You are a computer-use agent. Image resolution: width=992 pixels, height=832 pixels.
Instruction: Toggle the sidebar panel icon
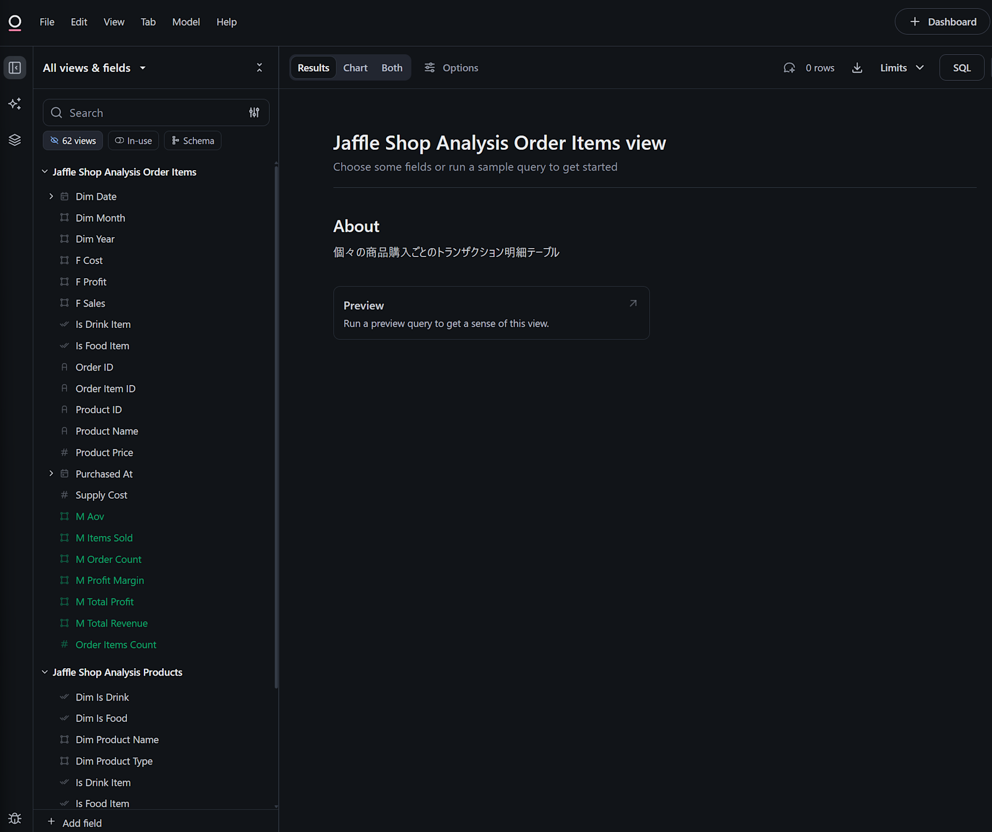pyautogui.click(x=15, y=67)
